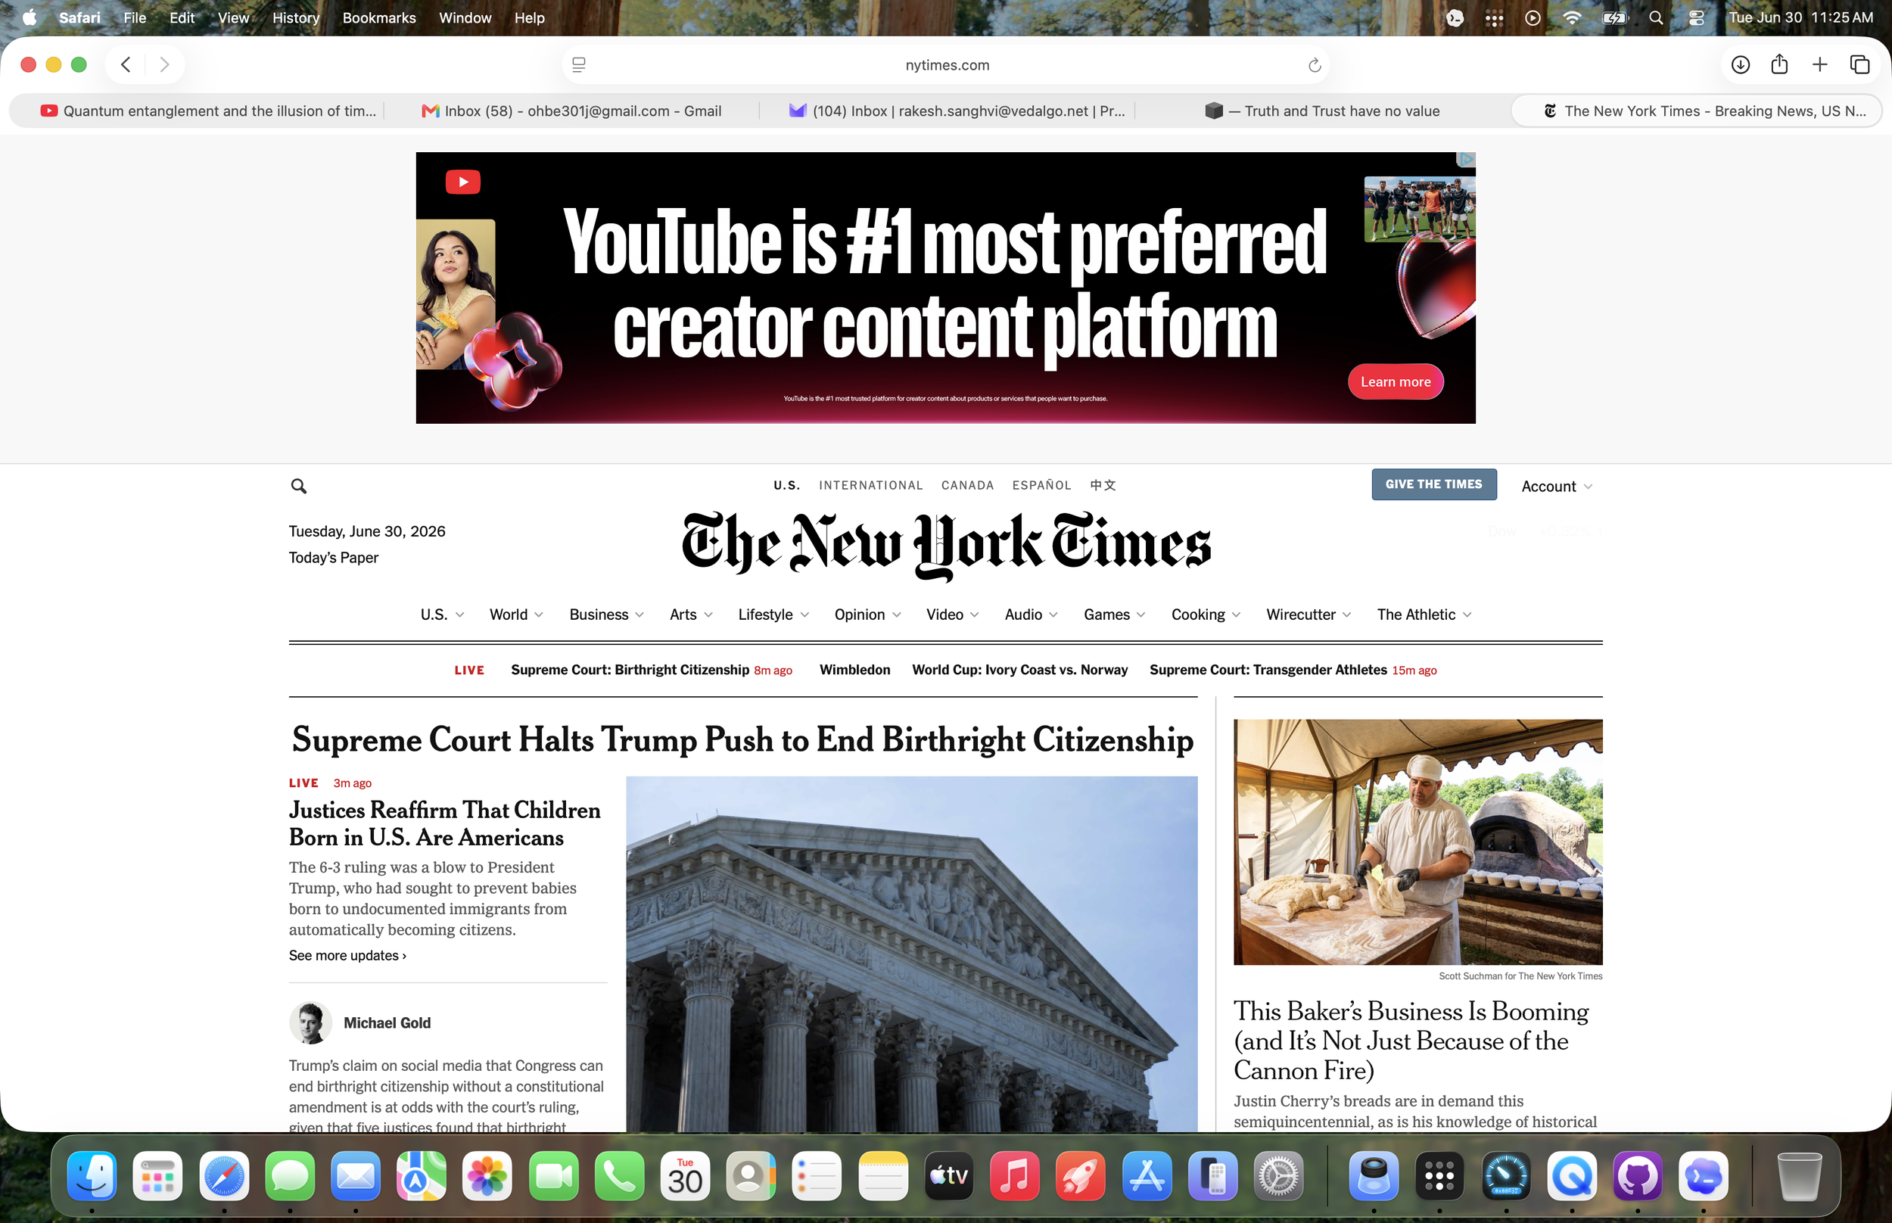Click See more updates link
Viewport: 1892px width, 1223px height.
point(348,955)
